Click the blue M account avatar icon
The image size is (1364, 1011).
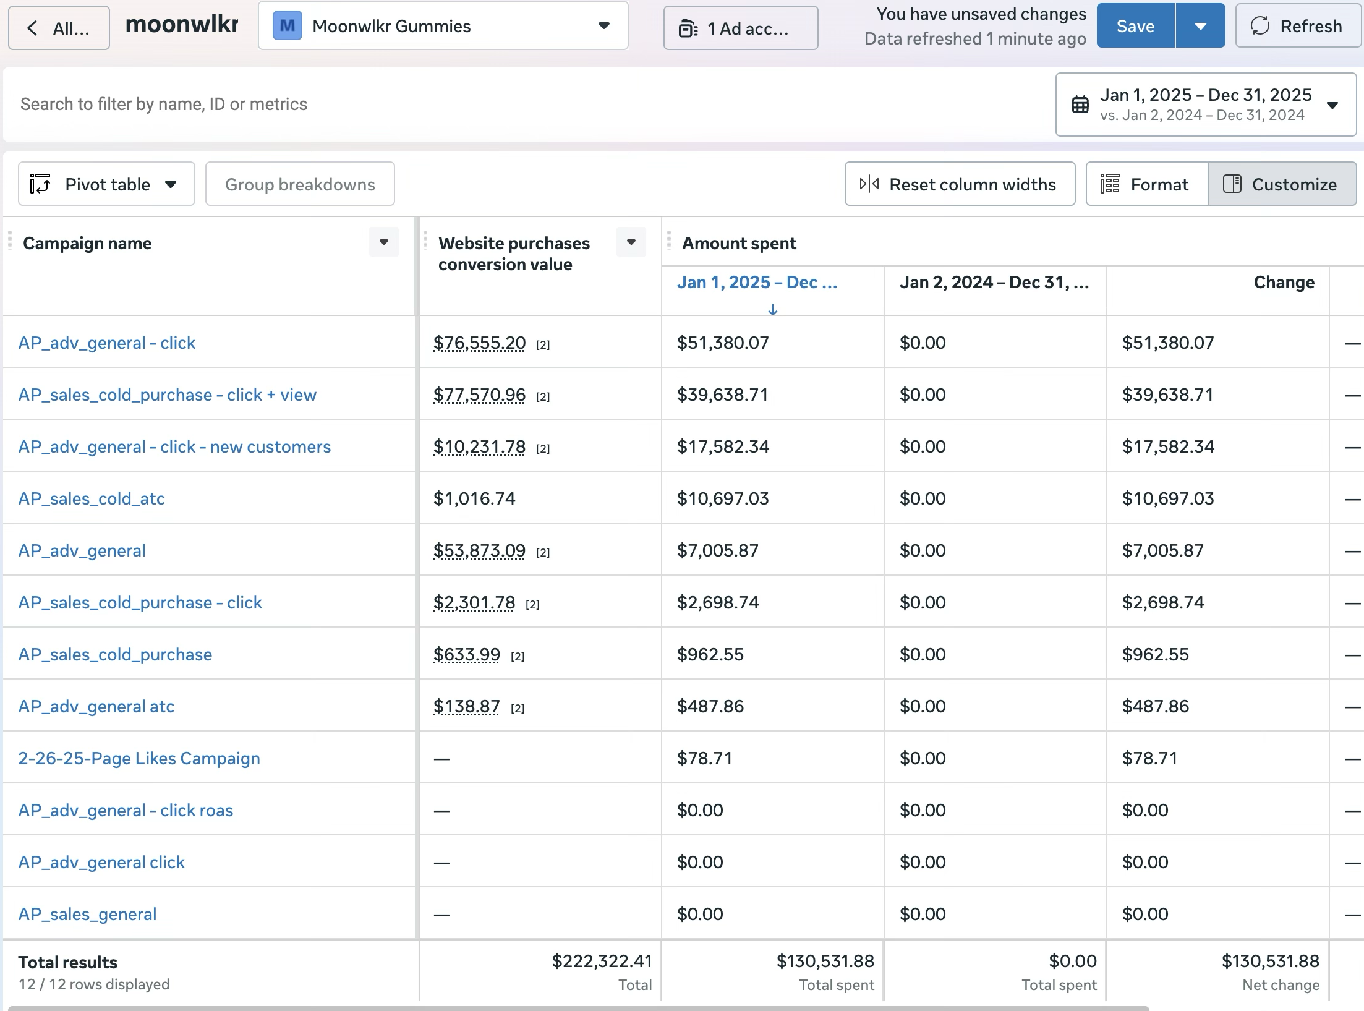[288, 26]
